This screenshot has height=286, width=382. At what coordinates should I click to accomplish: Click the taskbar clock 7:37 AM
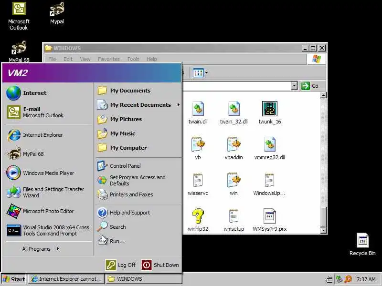click(x=366, y=279)
